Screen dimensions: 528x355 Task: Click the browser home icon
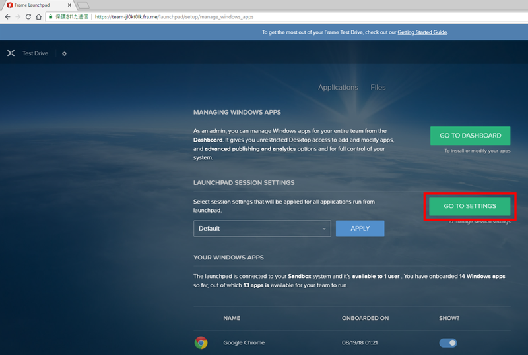[x=39, y=17]
